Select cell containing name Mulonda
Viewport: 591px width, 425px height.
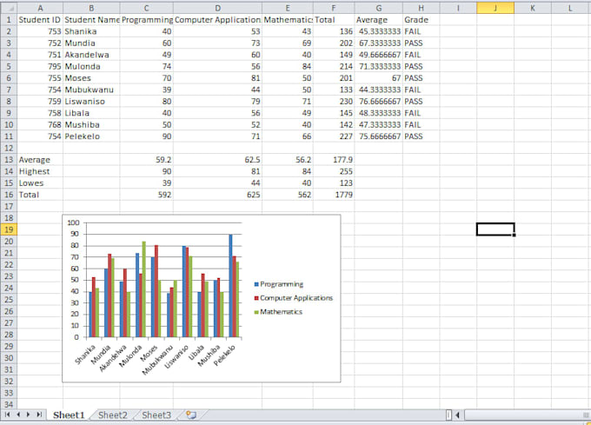(91, 66)
